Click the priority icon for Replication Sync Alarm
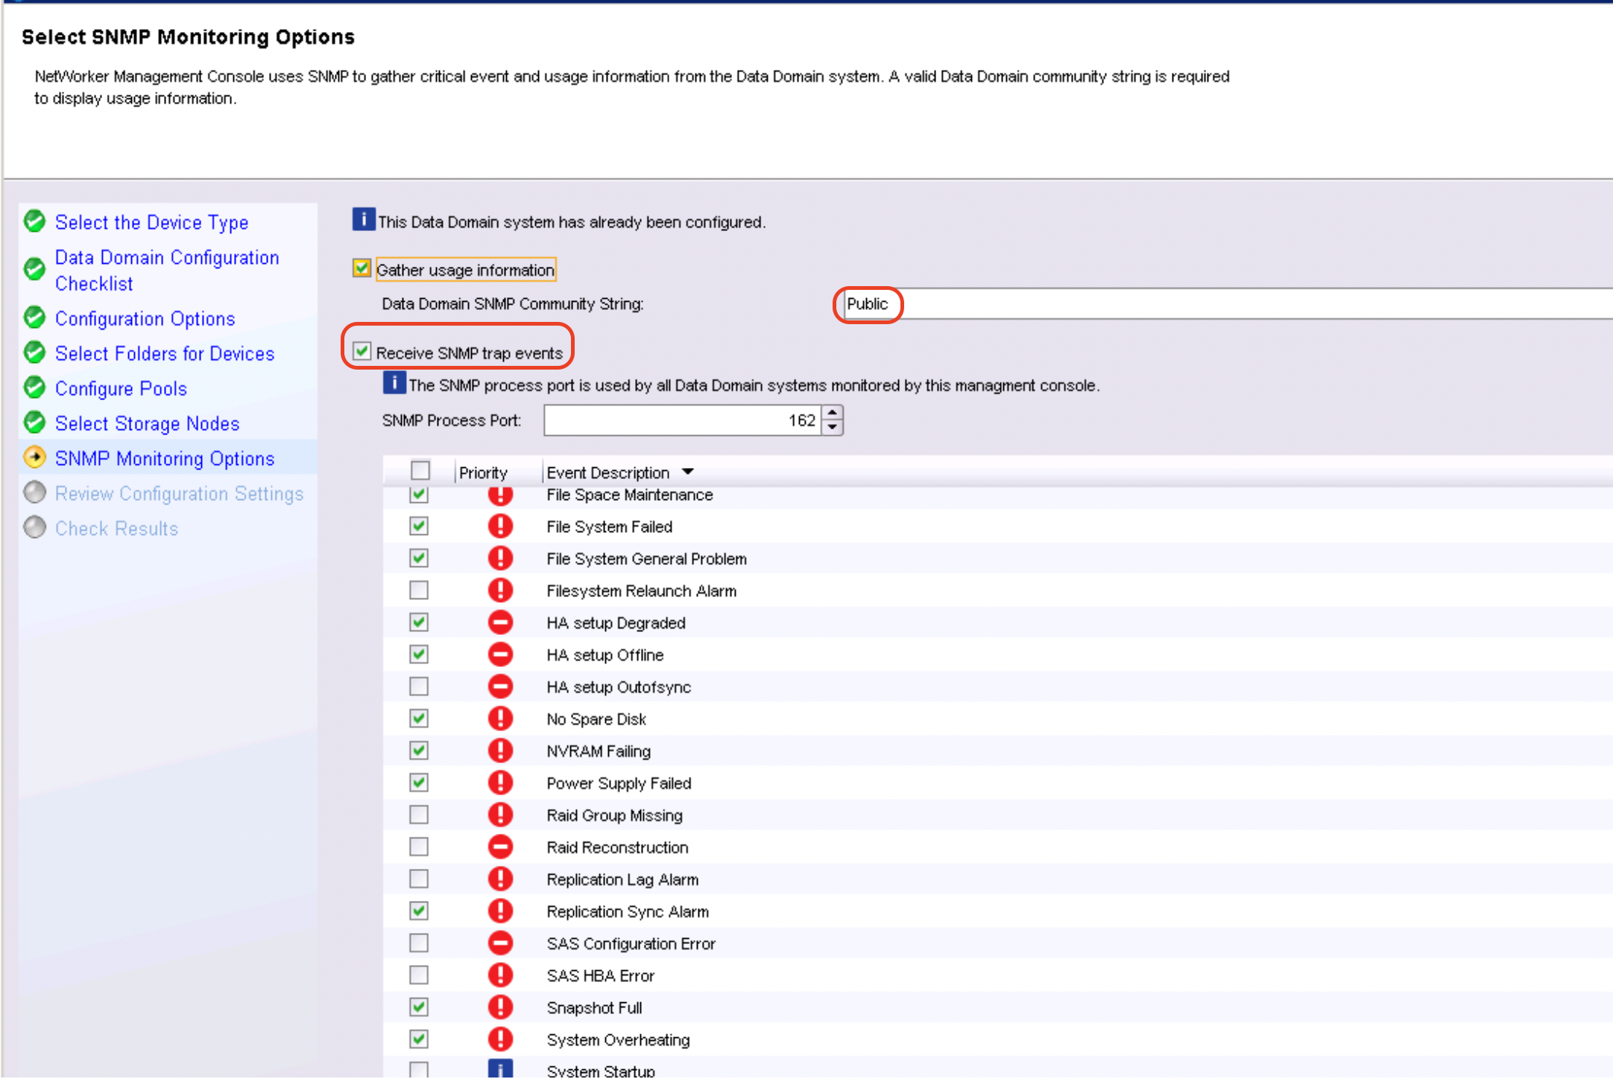 (500, 911)
